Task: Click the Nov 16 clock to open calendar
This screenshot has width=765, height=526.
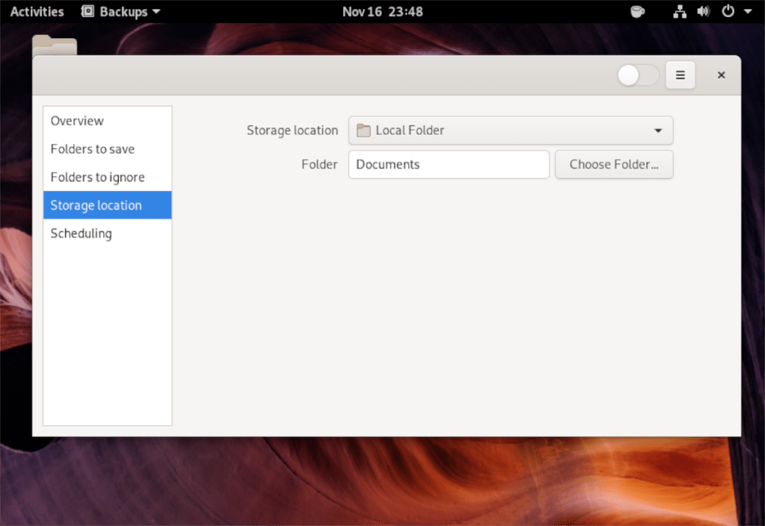Action: [382, 11]
